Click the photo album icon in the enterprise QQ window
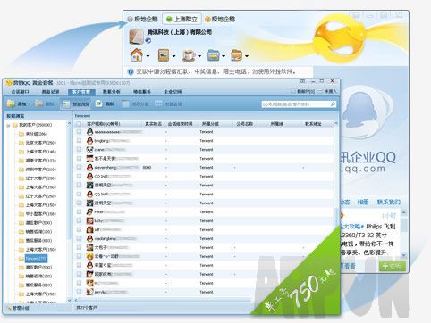Image resolution: width=431 pixels, height=323 pixels. pyautogui.click(x=164, y=55)
